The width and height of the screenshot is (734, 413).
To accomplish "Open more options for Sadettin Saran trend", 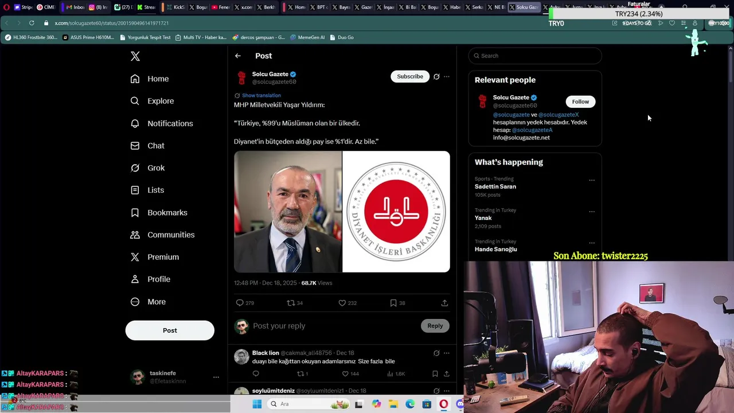I will pyautogui.click(x=592, y=180).
